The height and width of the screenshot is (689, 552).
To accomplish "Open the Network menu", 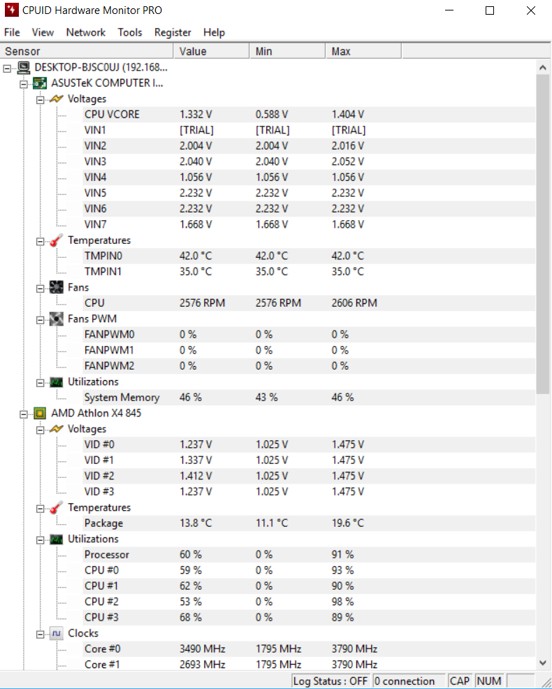I will tap(85, 32).
